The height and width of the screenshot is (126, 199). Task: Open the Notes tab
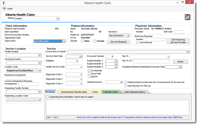pos(95,92)
